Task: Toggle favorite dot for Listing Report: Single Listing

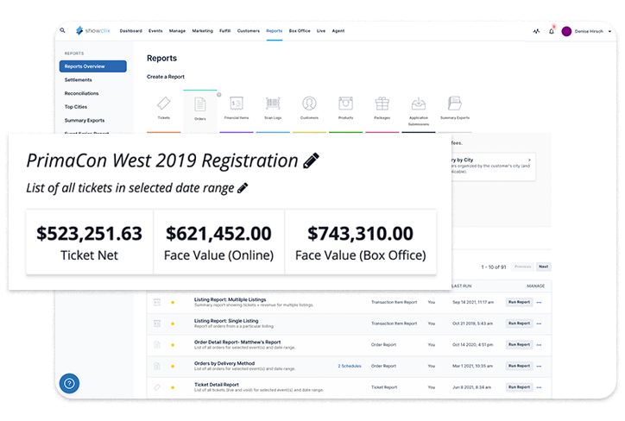Action: point(172,324)
